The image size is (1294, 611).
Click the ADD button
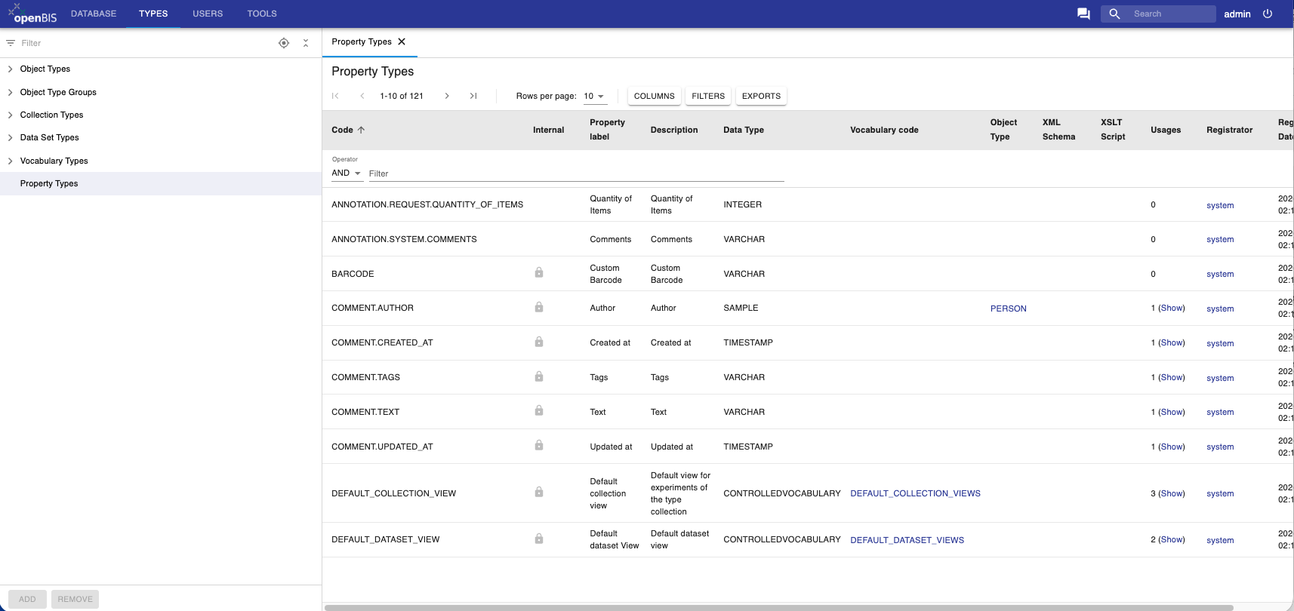click(x=27, y=599)
